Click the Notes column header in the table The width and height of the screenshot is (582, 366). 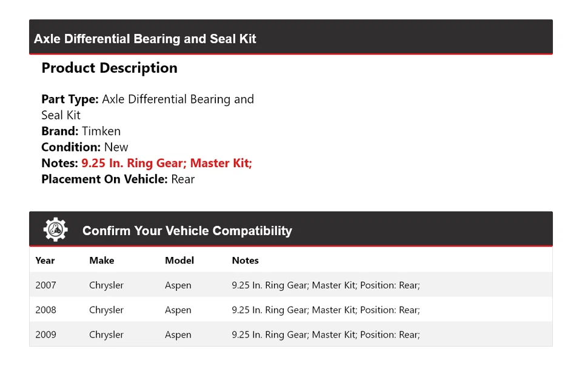pyautogui.click(x=245, y=261)
